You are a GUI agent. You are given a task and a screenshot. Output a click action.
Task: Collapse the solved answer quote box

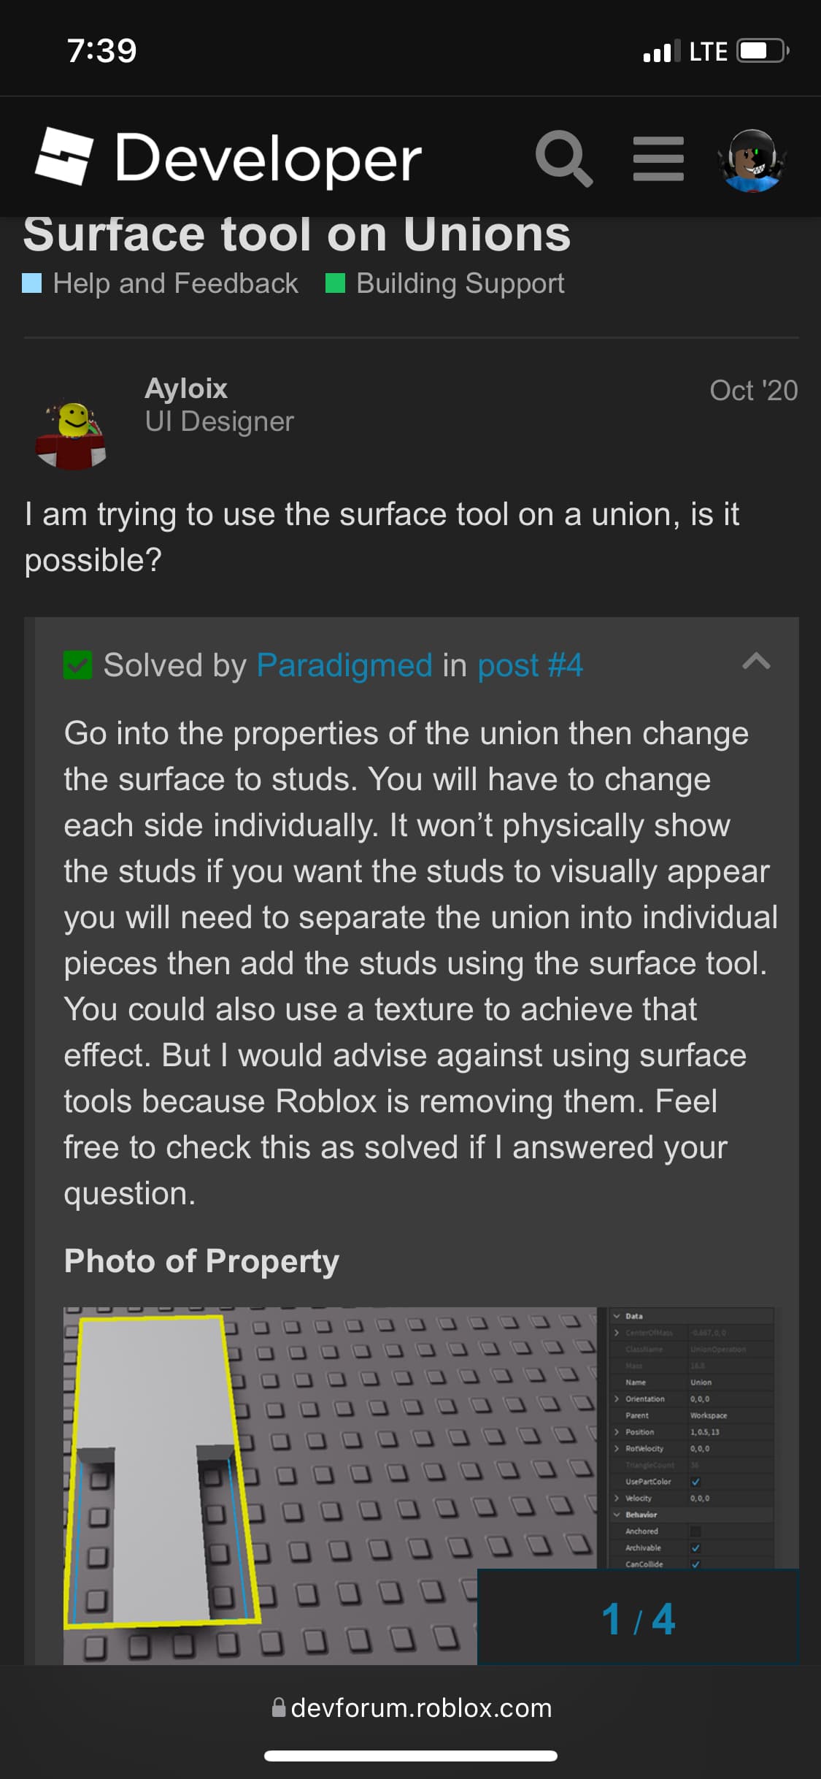coord(756,662)
